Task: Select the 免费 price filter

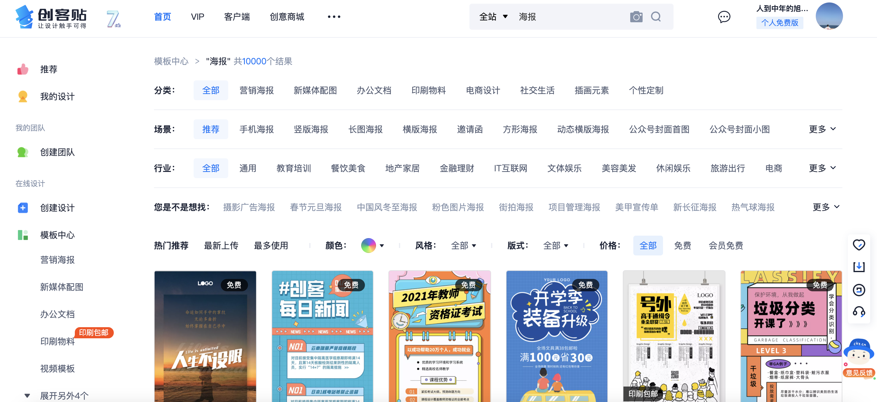Action: (682, 246)
